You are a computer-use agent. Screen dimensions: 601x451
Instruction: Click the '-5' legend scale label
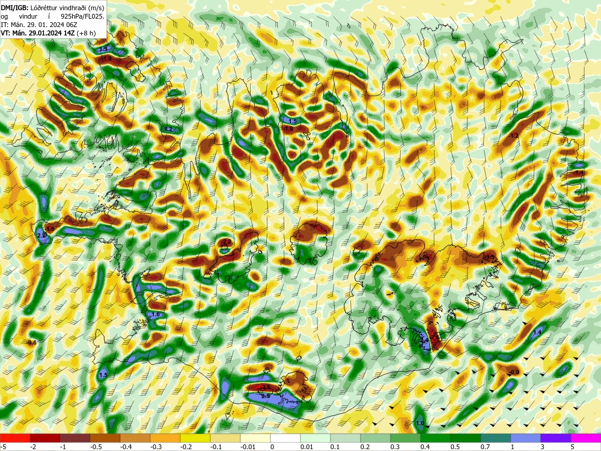[3, 447]
